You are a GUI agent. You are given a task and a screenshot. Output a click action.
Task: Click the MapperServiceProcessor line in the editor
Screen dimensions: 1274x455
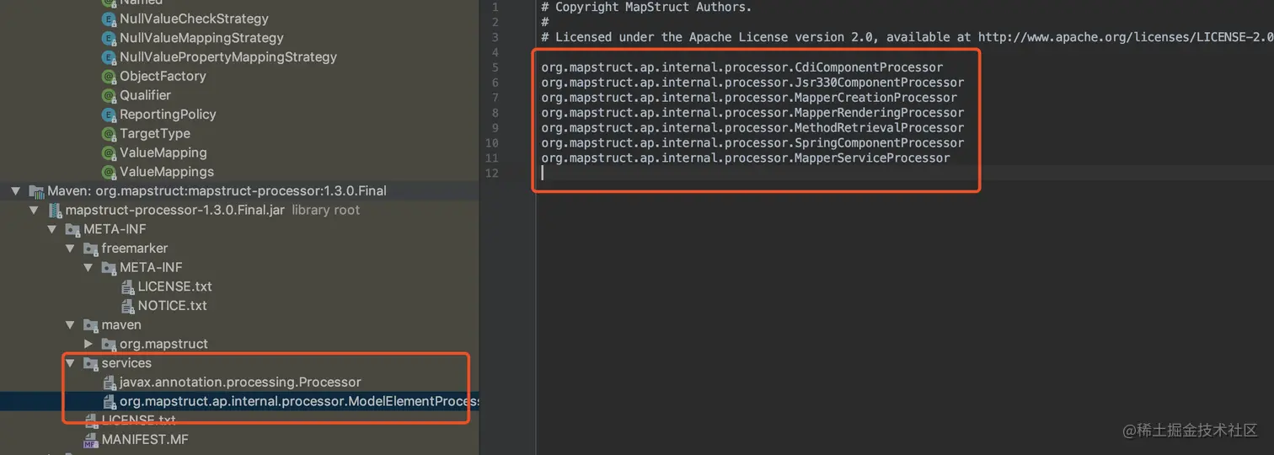tap(746, 158)
